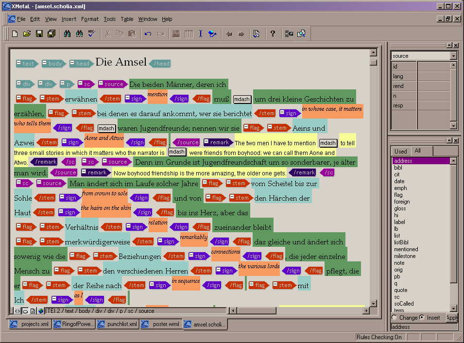Screen dimensions: 464x343
Task: Click the Cut scissors icon
Action: [x=108, y=34]
